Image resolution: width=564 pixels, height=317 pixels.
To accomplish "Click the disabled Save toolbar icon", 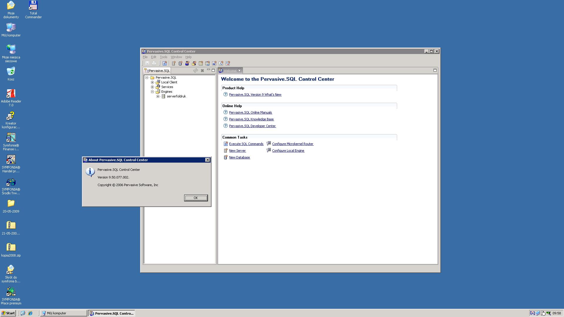I will tap(147, 63).
